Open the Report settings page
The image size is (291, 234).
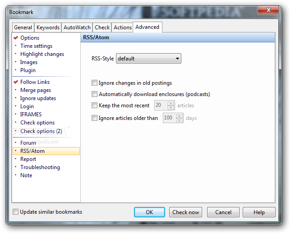click(28, 159)
